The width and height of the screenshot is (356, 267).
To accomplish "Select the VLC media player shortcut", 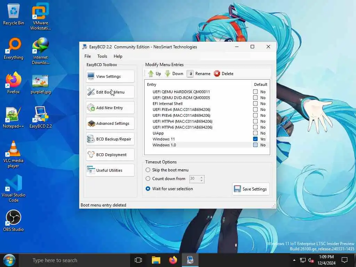I will tap(14, 154).
